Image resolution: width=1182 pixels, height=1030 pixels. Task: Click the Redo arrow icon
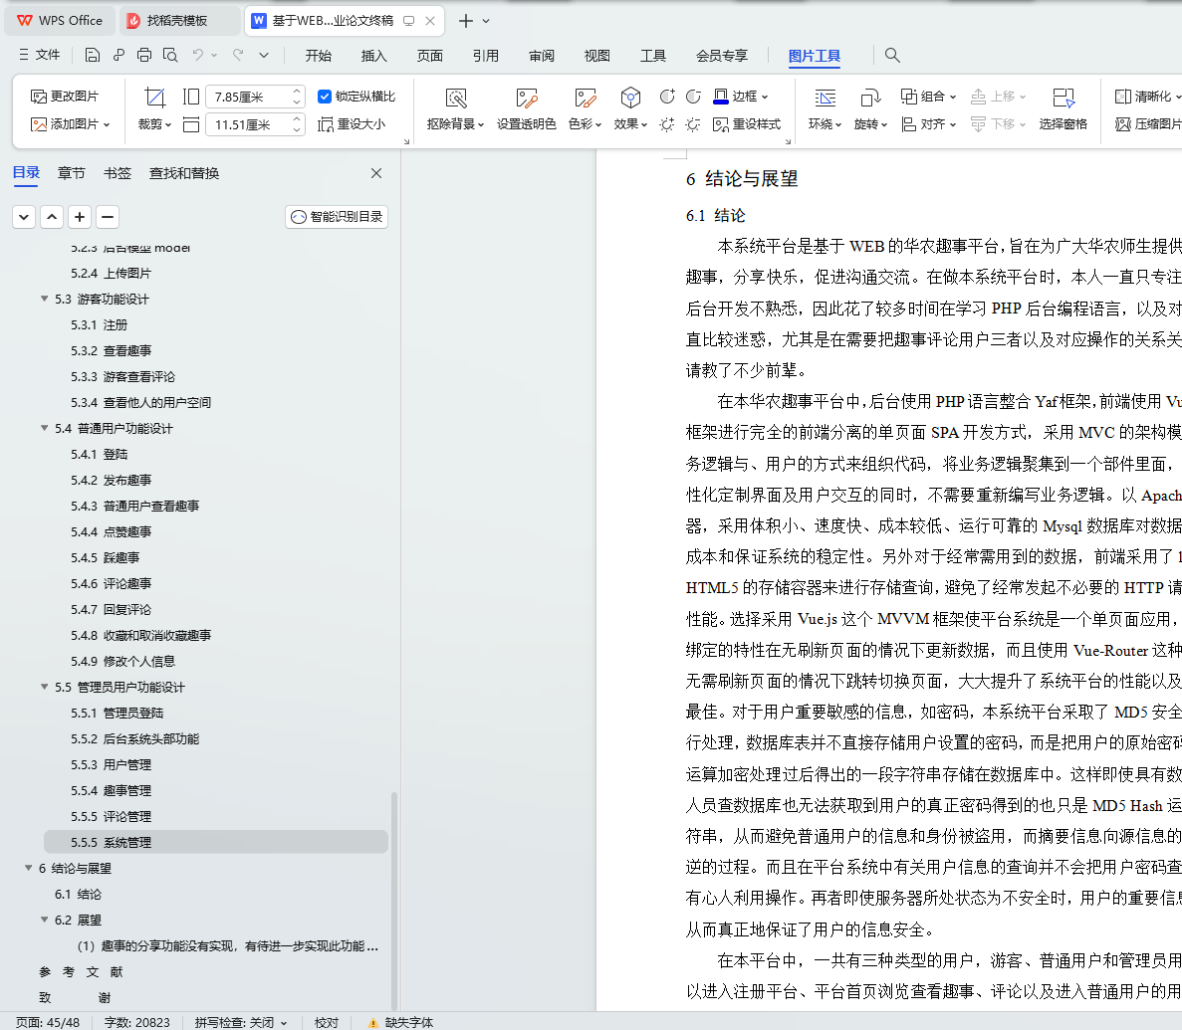click(x=238, y=55)
